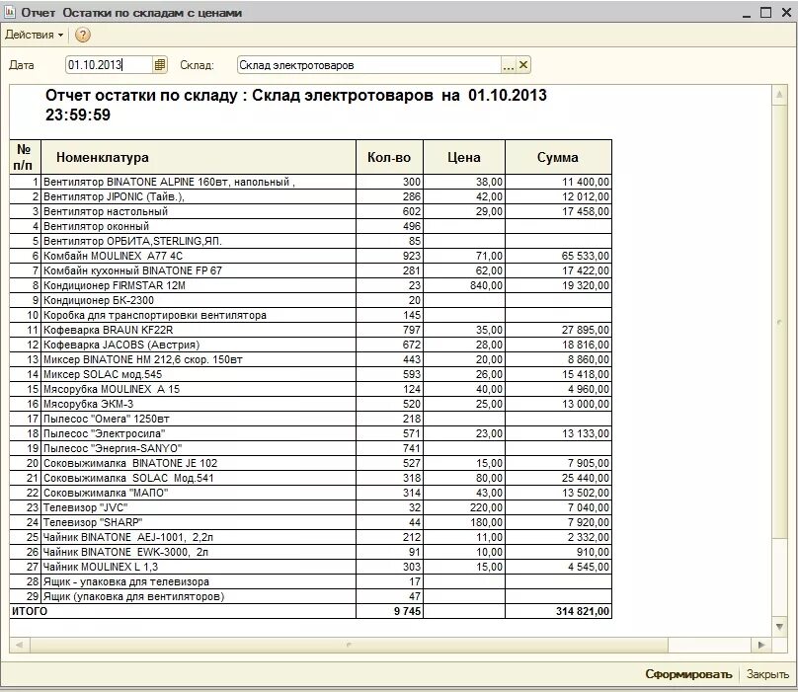Select row Вентилятор ОРБИТА,STERLING,ЯП.
Viewport: 798px width, 692px height.
[x=310, y=241]
